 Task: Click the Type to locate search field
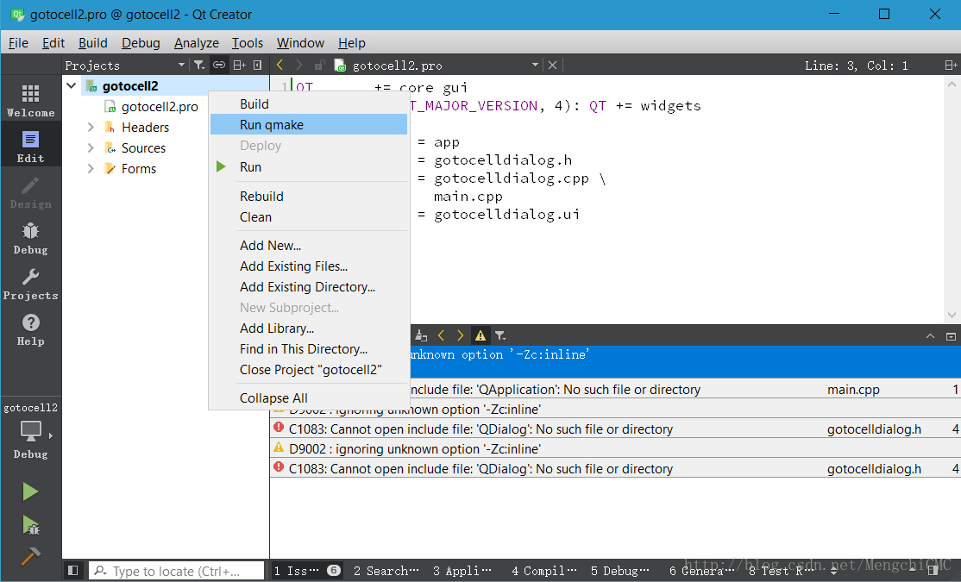[x=177, y=571]
